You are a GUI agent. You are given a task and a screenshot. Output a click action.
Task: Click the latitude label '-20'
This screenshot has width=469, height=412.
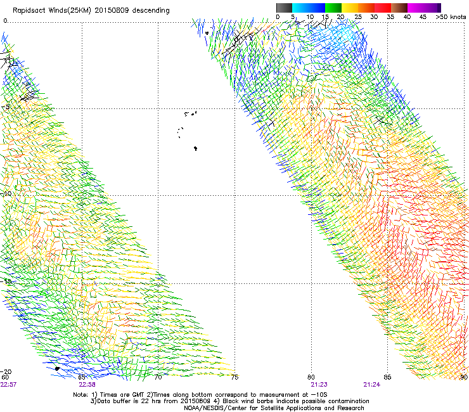coord(6,372)
